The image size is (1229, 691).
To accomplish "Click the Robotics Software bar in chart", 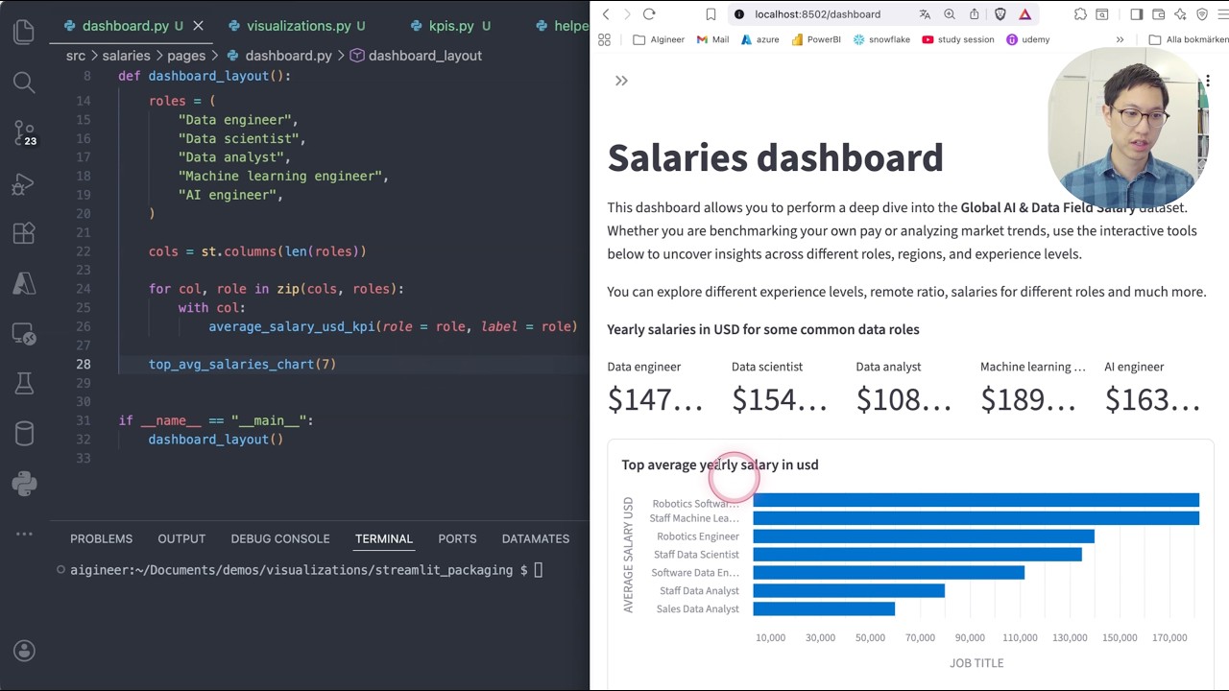I will click(x=976, y=500).
